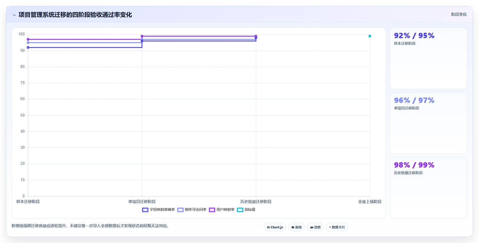Click the x-axis label 单项目迁移阶段

[142, 202]
